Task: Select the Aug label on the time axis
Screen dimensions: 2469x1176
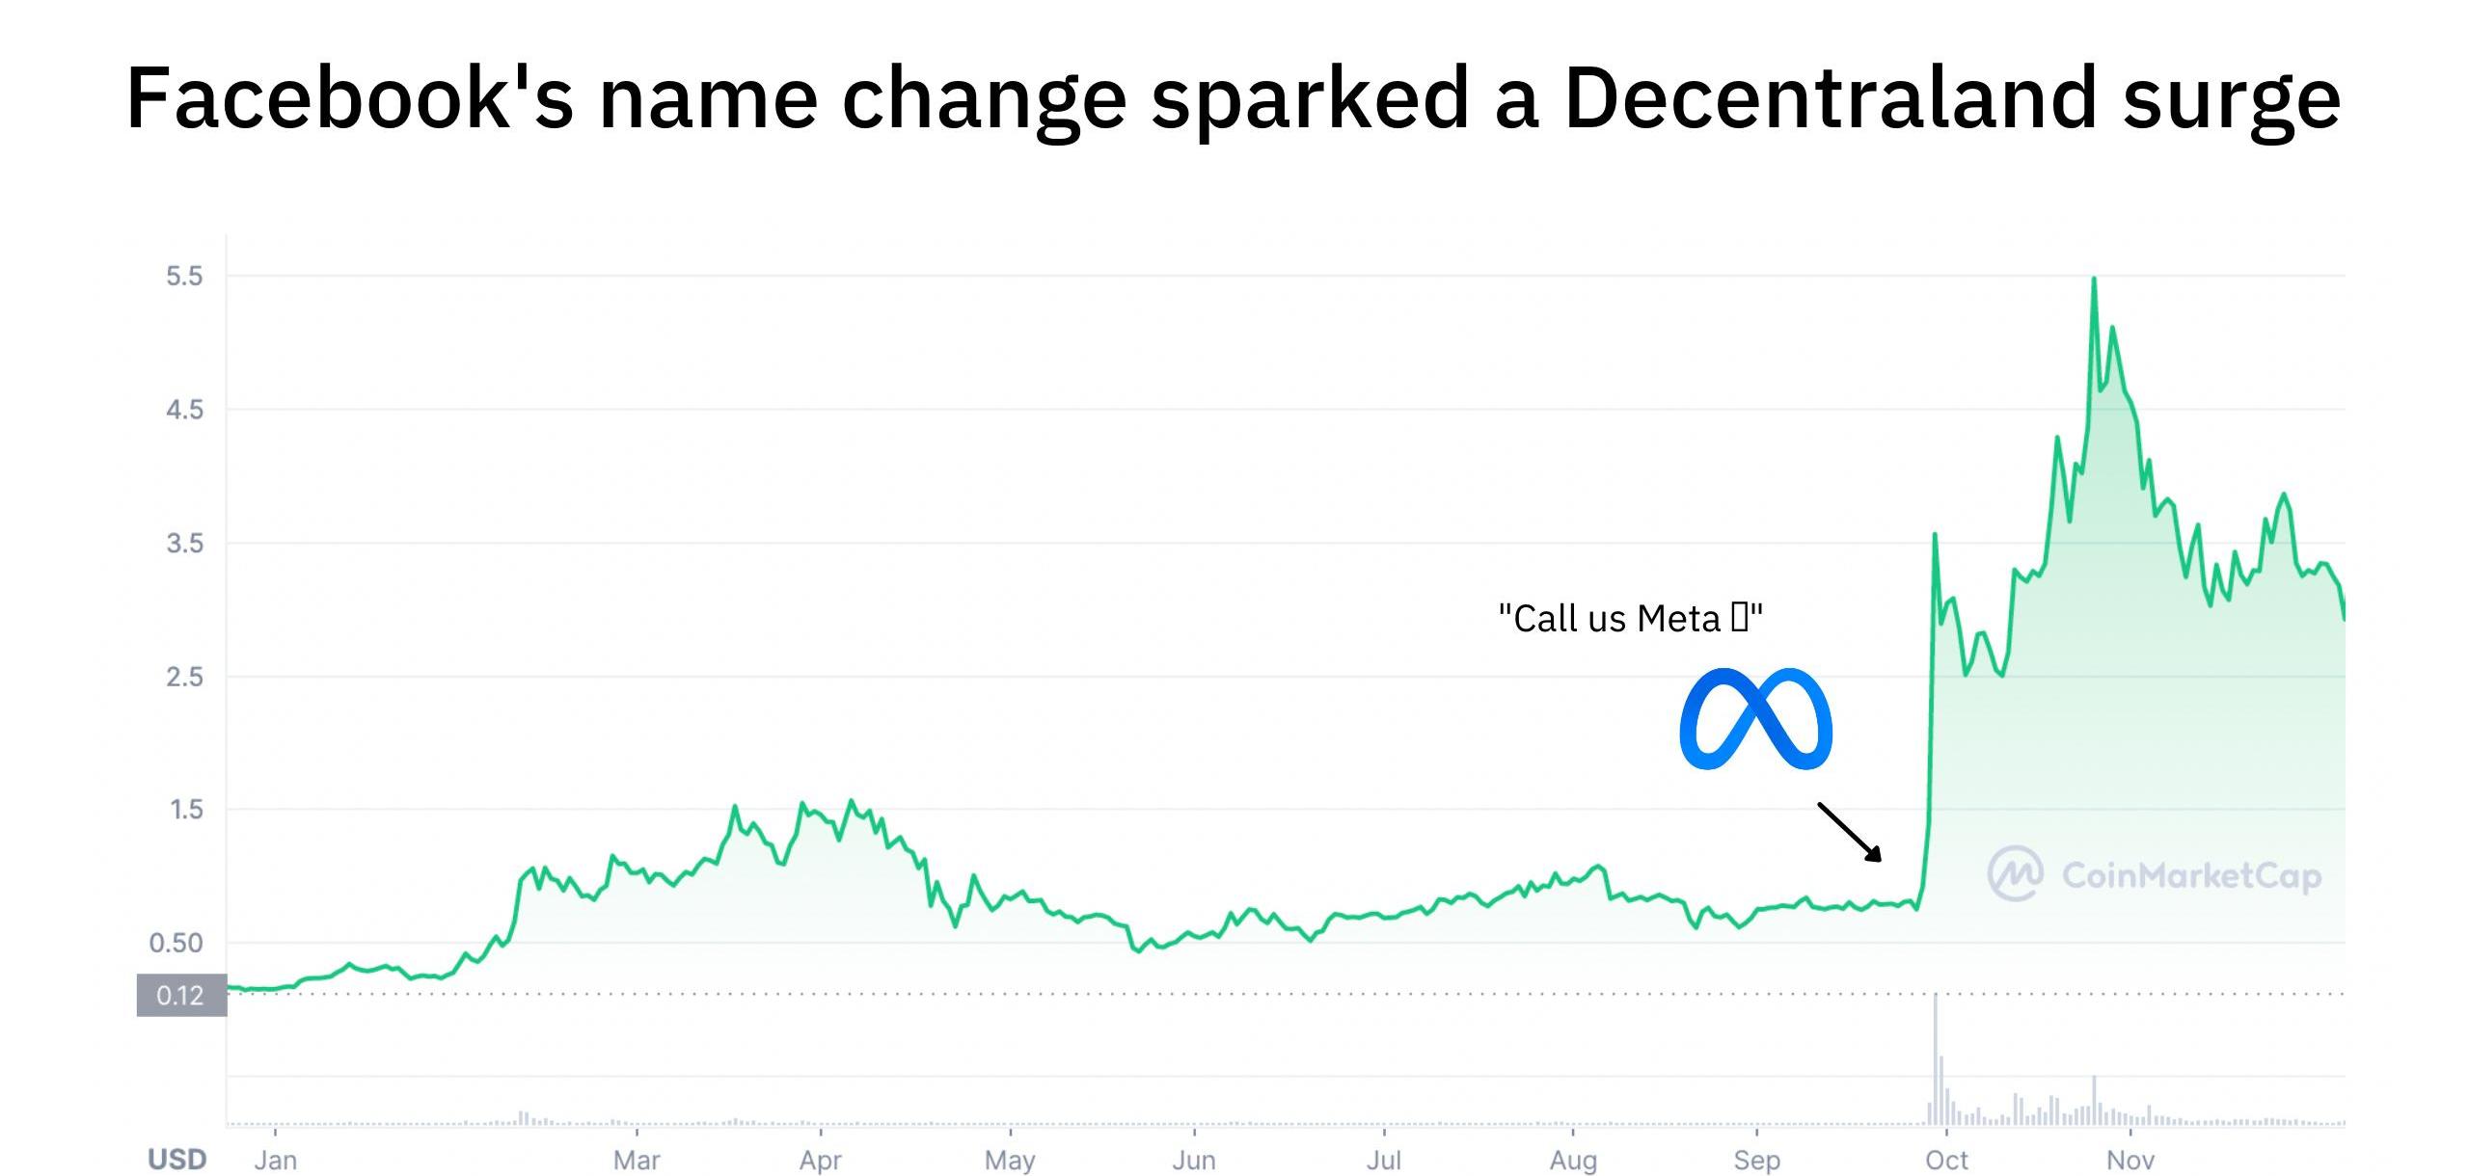Action: pyautogui.click(x=1573, y=1160)
